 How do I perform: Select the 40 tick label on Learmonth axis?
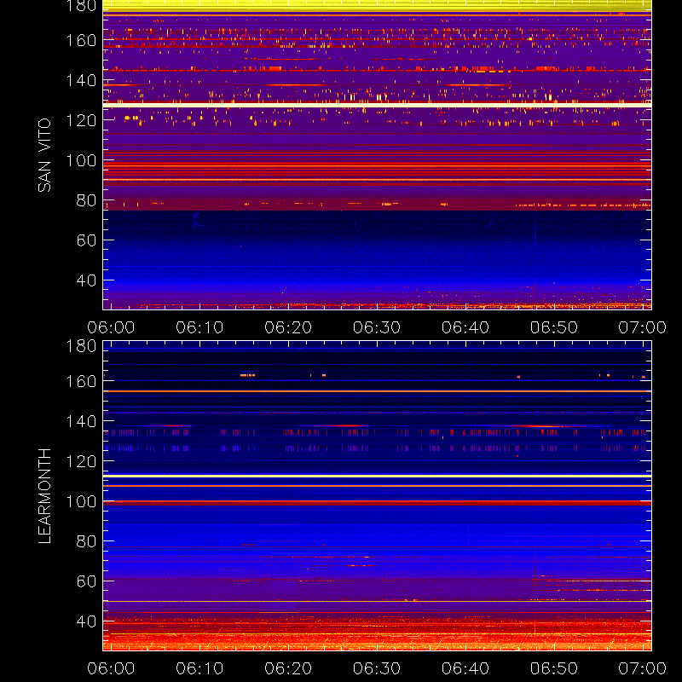point(86,621)
